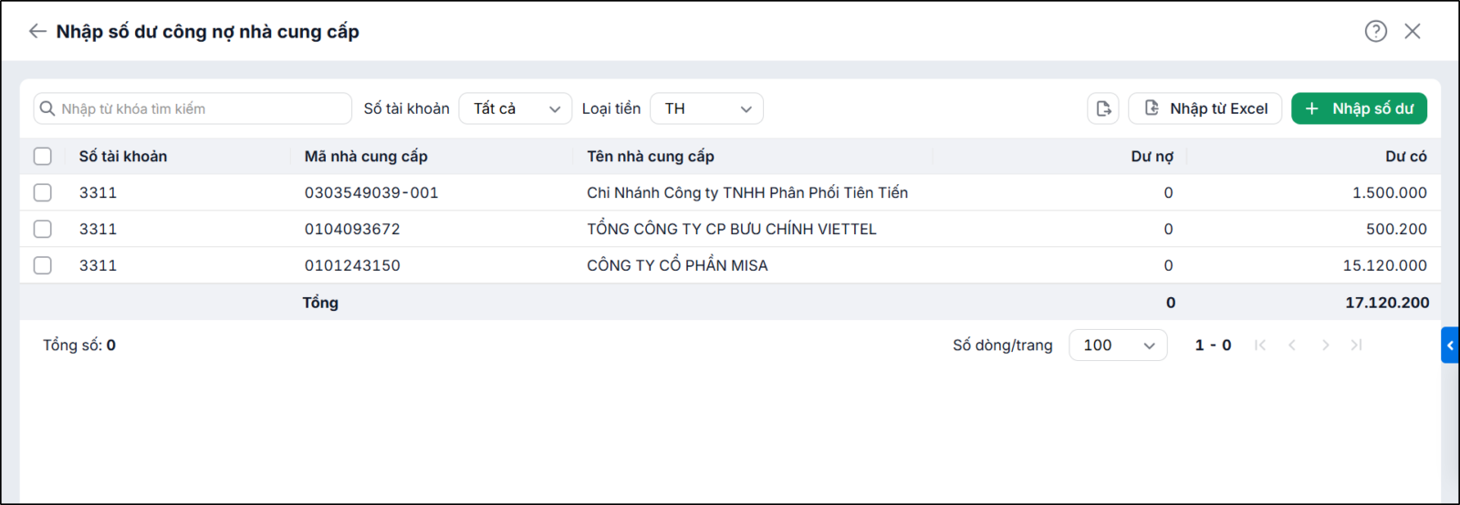
Task: Go to the first page icon
Action: coord(1260,345)
